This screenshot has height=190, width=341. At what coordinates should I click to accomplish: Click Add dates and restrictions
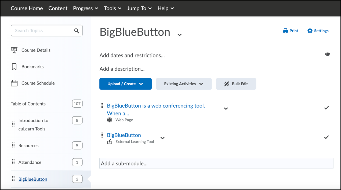(132, 56)
